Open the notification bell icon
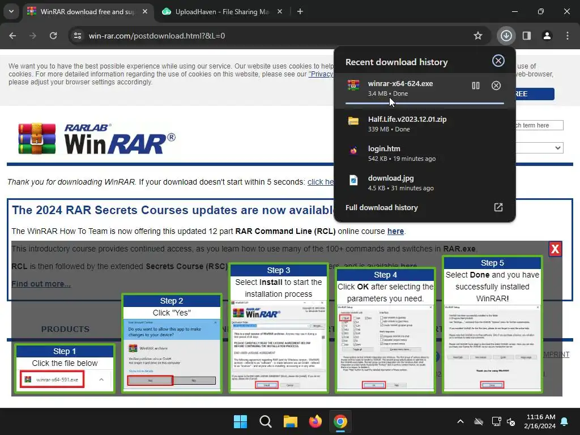 565,421
